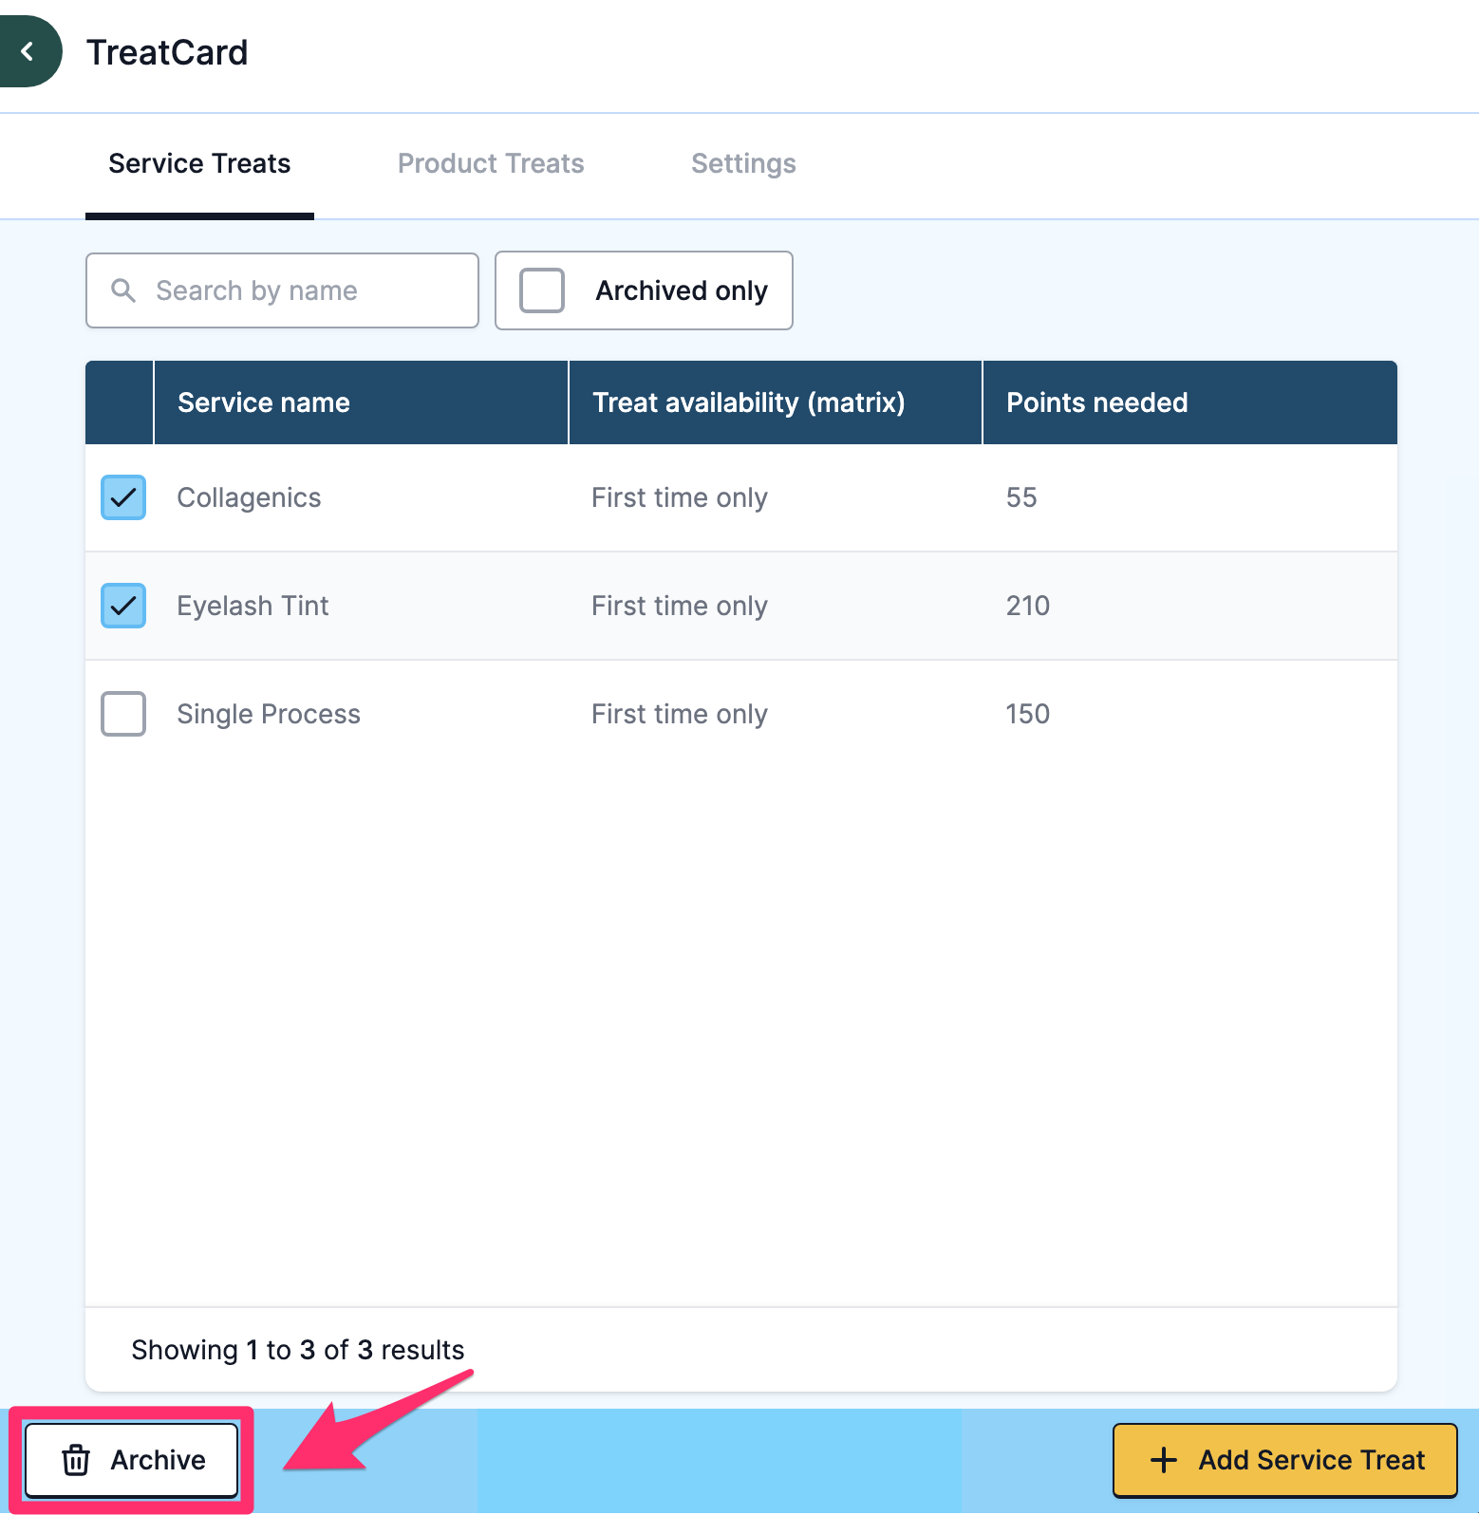The width and height of the screenshot is (1479, 1515).
Task: Click the plus icon on Add Service Treat
Action: [x=1164, y=1460]
